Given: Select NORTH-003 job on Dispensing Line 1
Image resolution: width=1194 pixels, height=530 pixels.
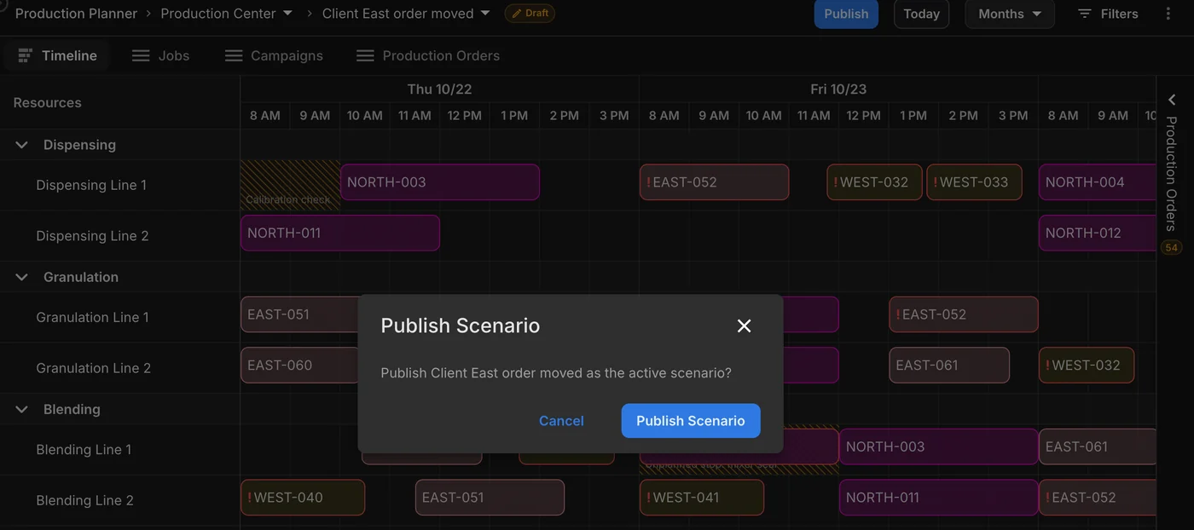Looking at the screenshot, I should pos(440,181).
